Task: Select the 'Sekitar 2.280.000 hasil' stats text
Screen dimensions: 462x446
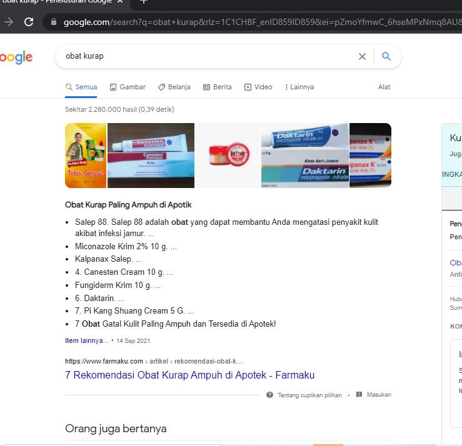Action: [119, 109]
